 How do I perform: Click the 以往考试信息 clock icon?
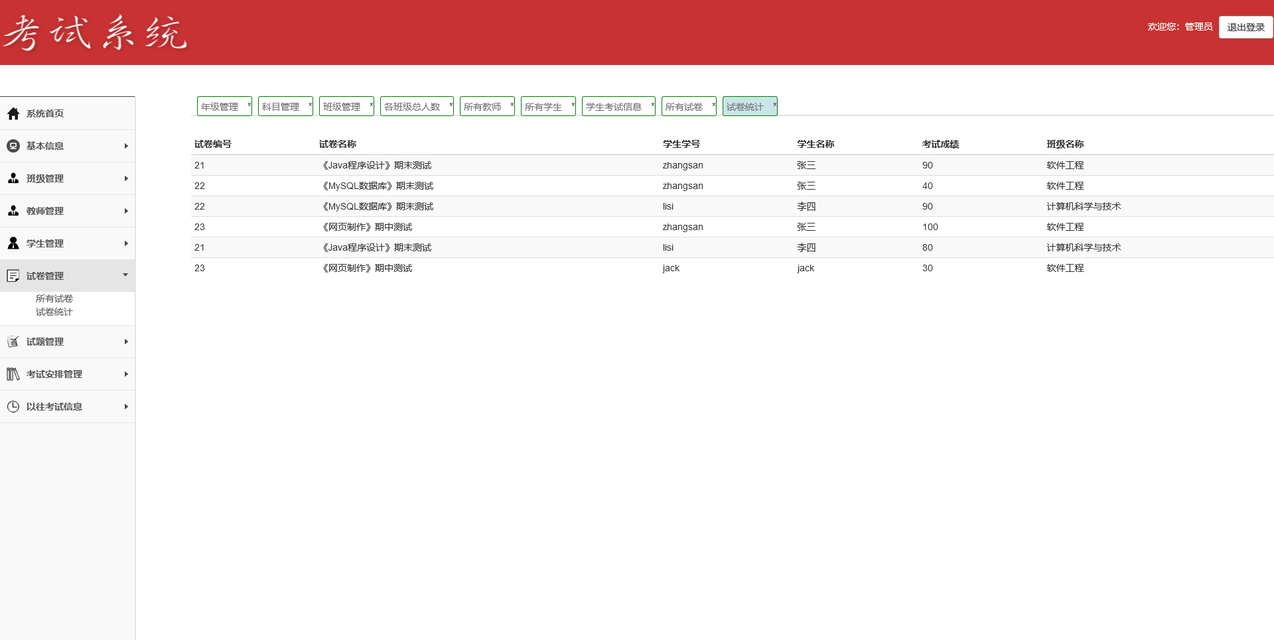point(13,407)
